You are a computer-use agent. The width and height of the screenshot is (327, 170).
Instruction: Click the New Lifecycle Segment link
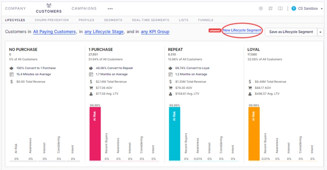tap(242, 30)
